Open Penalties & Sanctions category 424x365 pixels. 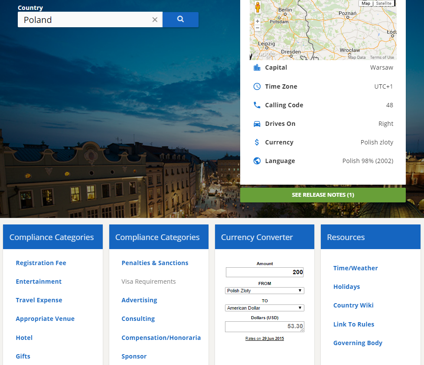pyautogui.click(x=155, y=263)
